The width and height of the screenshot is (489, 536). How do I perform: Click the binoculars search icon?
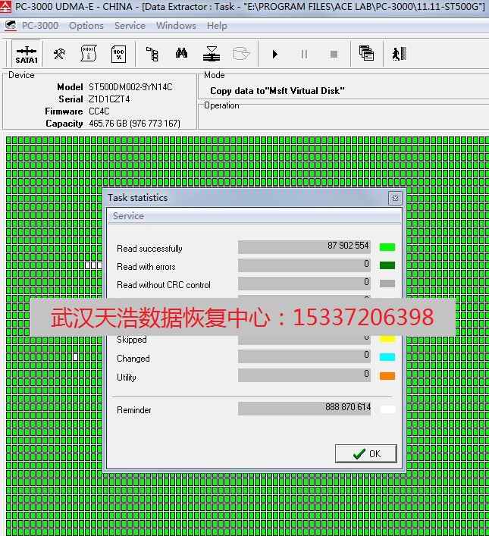[x=182, y=55]
